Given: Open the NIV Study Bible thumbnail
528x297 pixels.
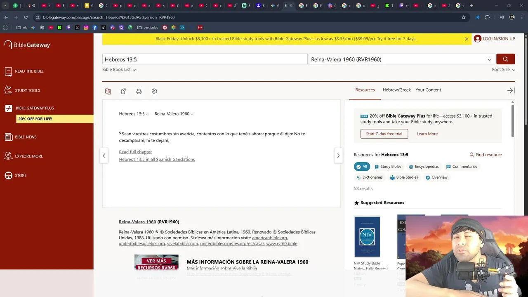Looking at the screenshot, I should coord(367,236).
